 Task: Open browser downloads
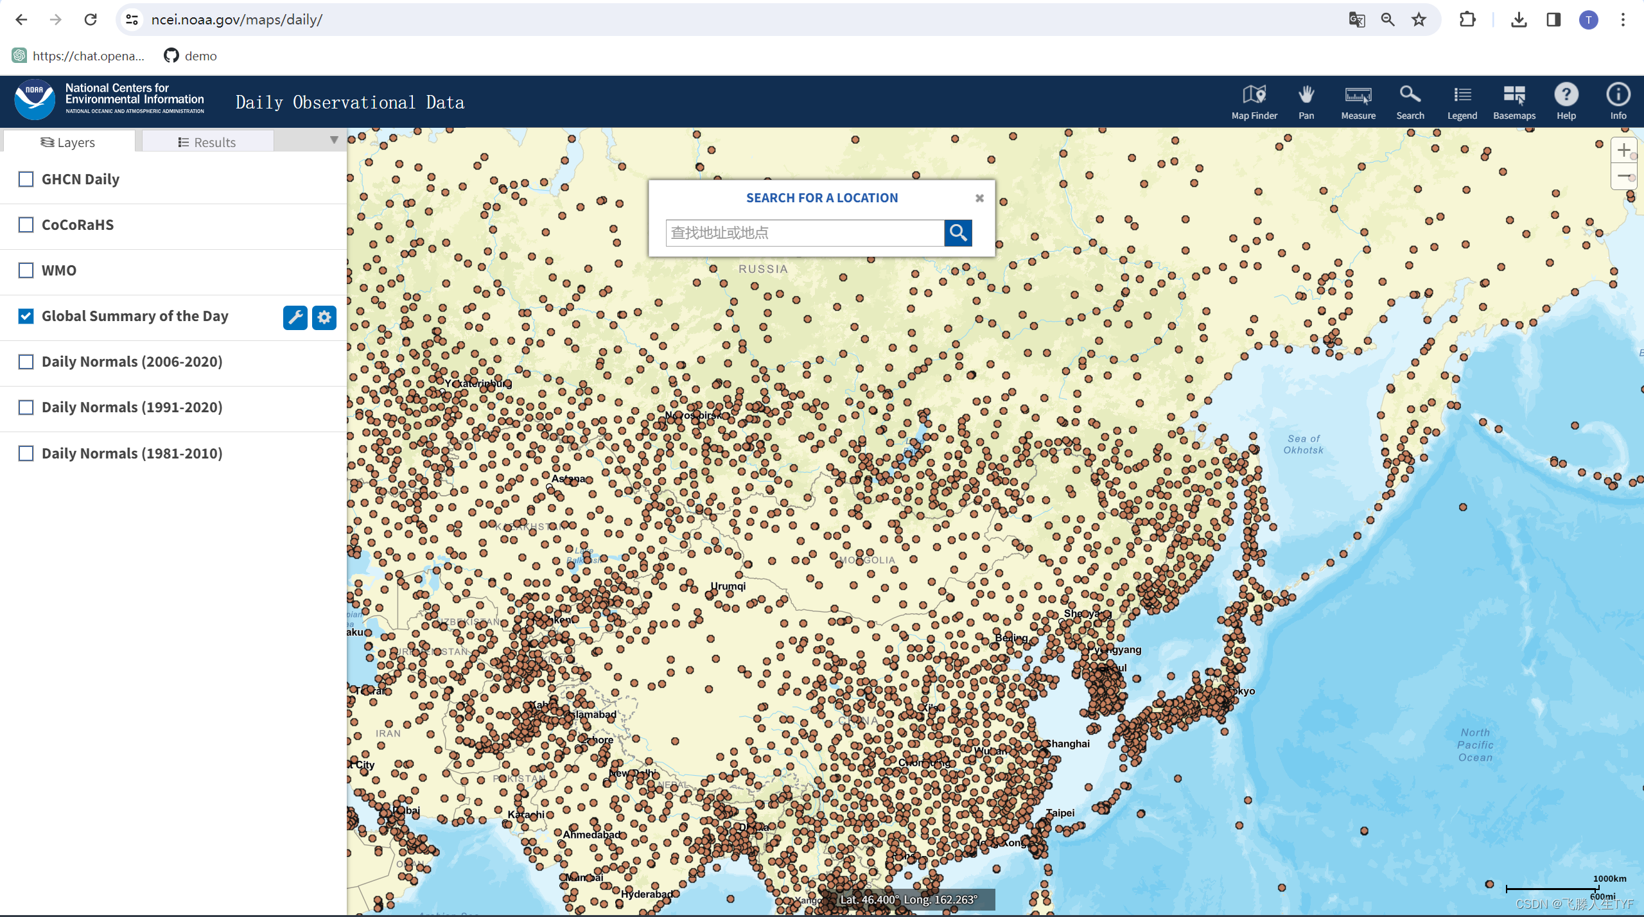(1519, 20)
